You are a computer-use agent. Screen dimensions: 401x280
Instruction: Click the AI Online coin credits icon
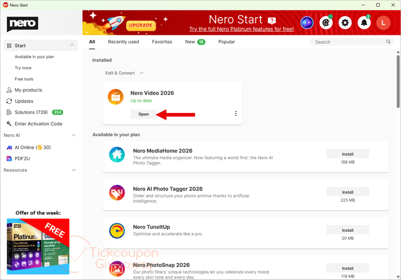click(40, 147)
